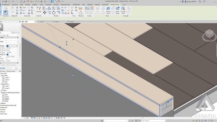Select the Text tool in quick access toolbar
This screenshot has width=217, height=122.
41,1
